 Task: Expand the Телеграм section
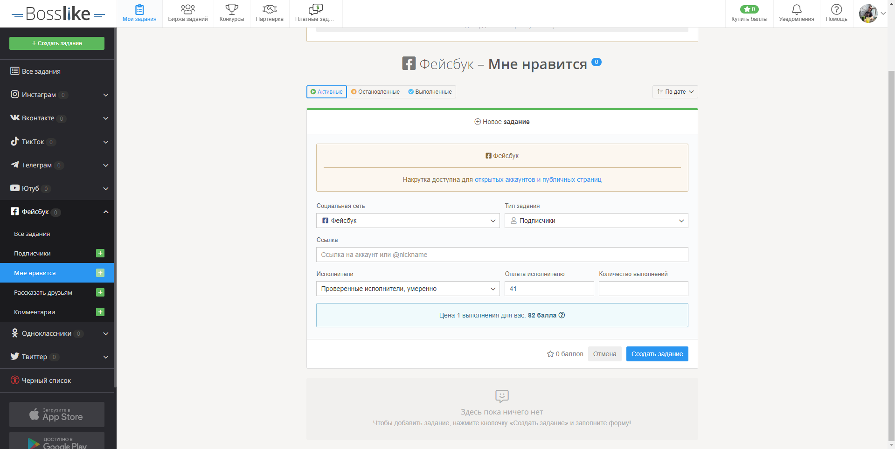point(106,165)
